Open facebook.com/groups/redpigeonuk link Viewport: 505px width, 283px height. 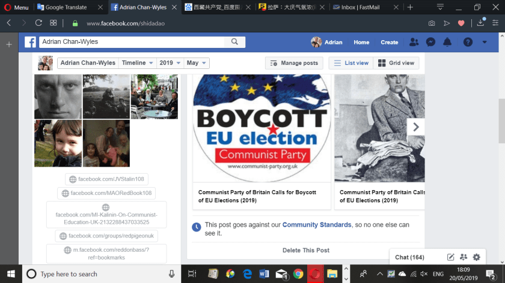tap(106, 236)
